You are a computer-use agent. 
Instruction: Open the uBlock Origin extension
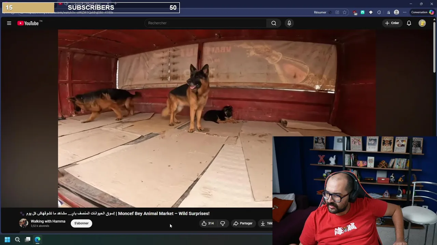point(355,13)
